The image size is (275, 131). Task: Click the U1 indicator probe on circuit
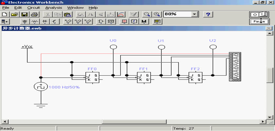[x=161, y=47]
